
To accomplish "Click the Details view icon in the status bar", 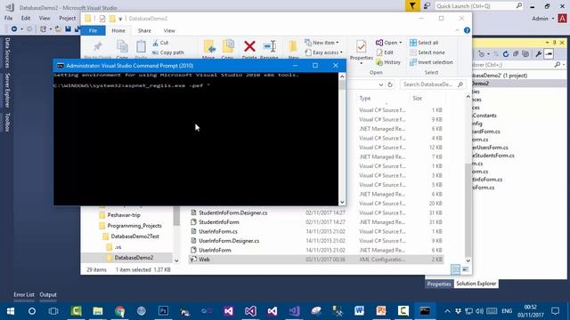I will [455, 269].
